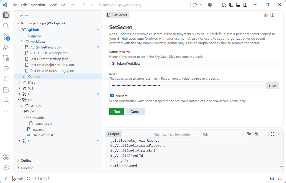This screenshot has width=286, height=183.
Task: Expand the .agents folder
Action: [22, 35]
